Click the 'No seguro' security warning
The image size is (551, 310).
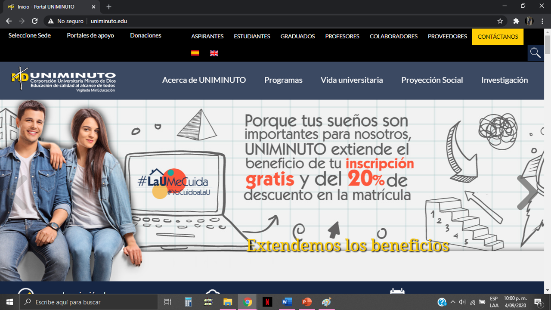click(x=65, y=21)
